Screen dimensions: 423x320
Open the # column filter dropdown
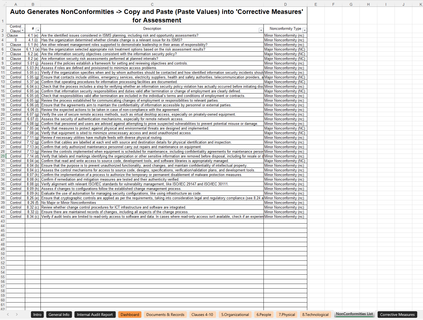(38, 30)
